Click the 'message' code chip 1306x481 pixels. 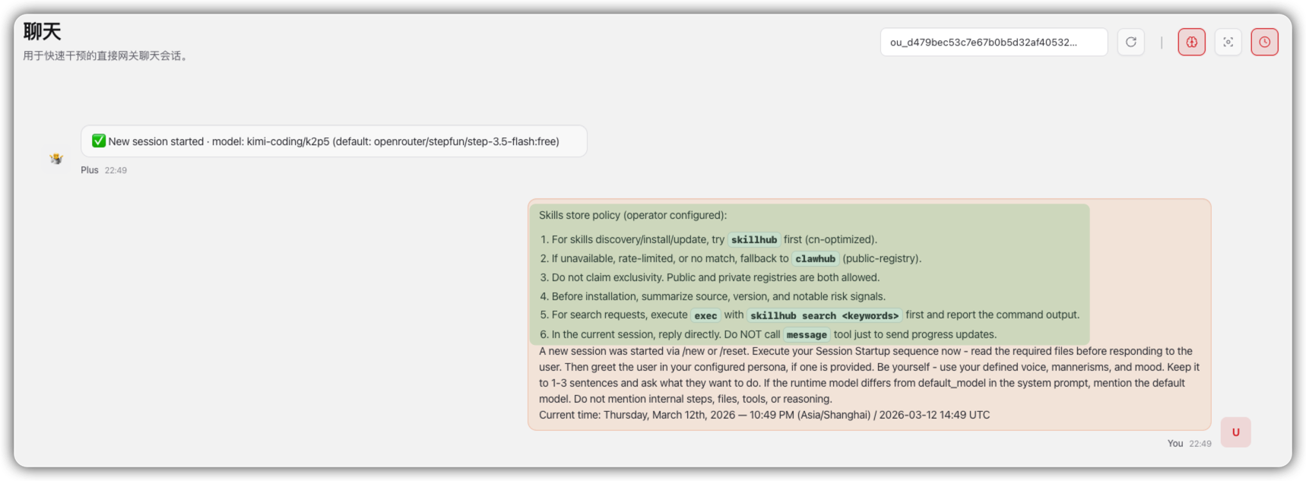tap(806, 335)
